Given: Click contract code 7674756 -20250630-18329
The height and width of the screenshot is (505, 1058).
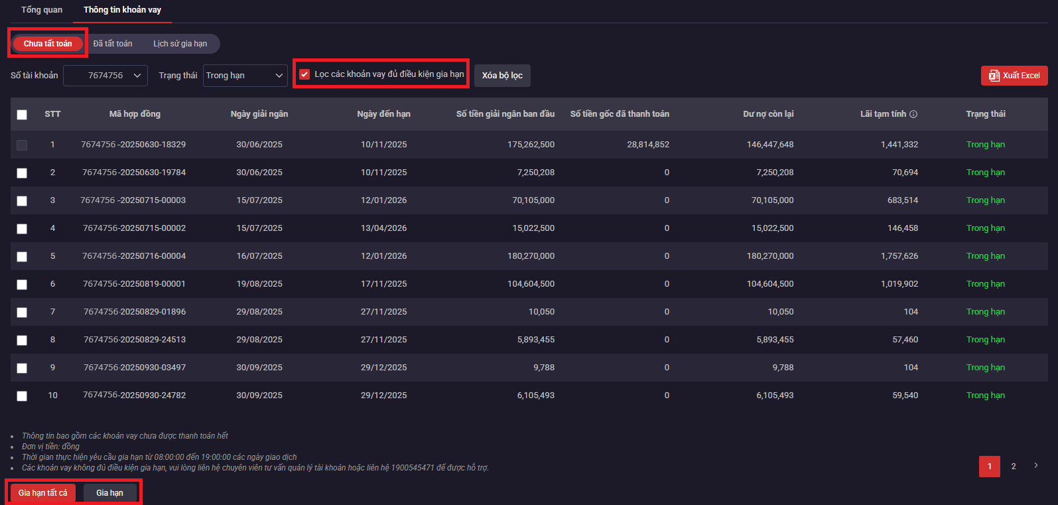Looking at the screenshot, I should pos(133,145).
